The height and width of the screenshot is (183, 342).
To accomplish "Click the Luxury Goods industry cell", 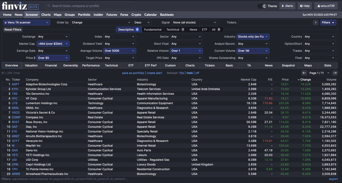I will [146, 164].
